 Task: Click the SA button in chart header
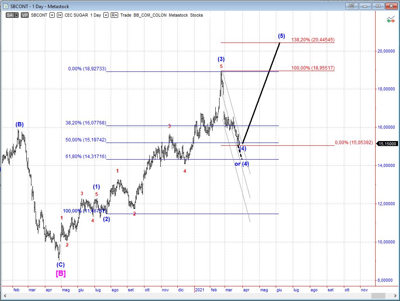[10, 15]
